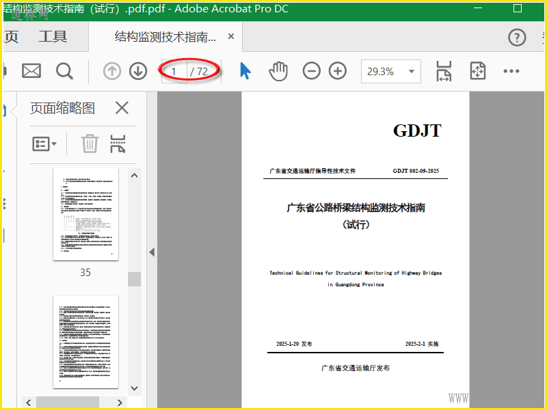This screenshot has width=547, height=410.
Task: Click the in Guangdong Province line
Action: tap(356, 284)
